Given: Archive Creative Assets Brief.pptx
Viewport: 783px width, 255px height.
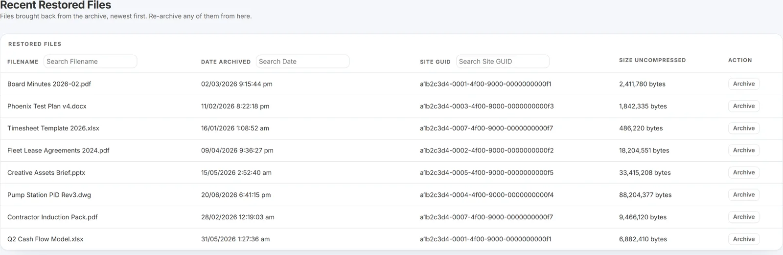Looking at the screenshot, I should click(744, 172).
